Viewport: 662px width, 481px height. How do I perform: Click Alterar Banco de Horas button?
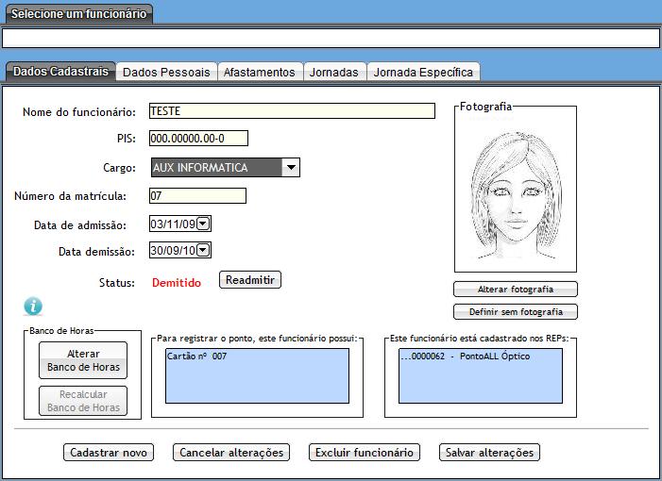tap(83, 360)
